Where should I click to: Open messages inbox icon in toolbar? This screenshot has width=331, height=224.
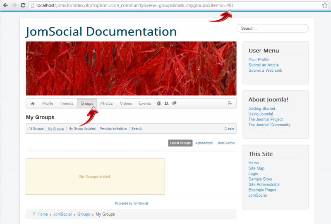pyautogui.click(x=174, y=103)
